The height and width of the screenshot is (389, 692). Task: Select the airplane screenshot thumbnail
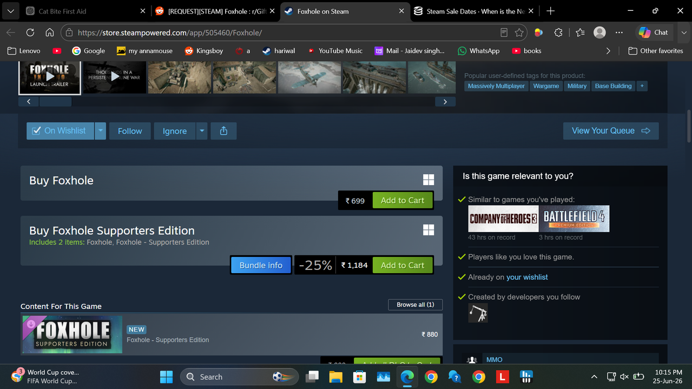pos(309,77)
